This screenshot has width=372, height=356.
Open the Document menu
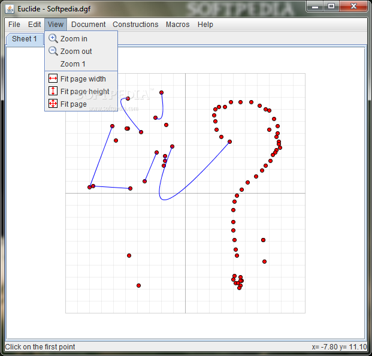tap(88, 25)
